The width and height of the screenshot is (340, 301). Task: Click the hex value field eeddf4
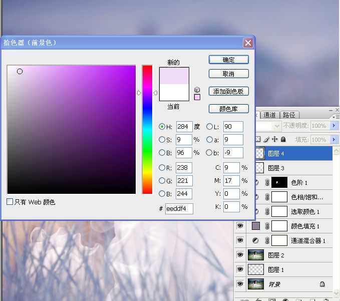point(179,209)
